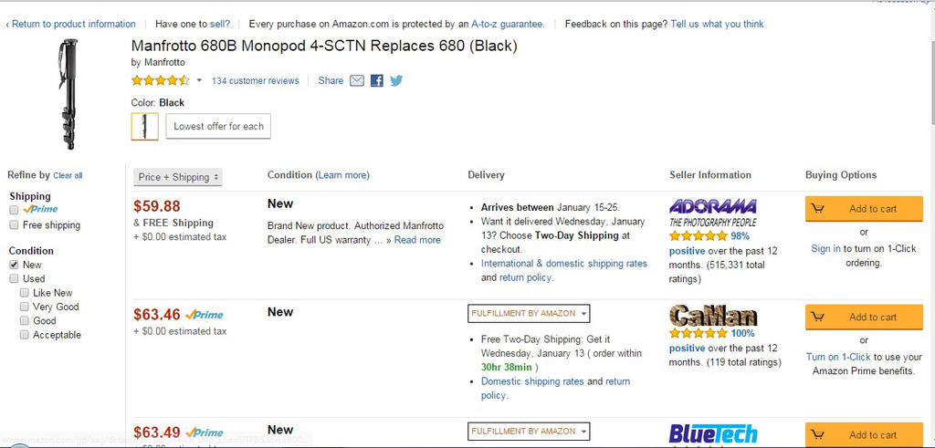Share product on Twitter bird icon
The height and width of the screenshot is (448, 935).
396,80
